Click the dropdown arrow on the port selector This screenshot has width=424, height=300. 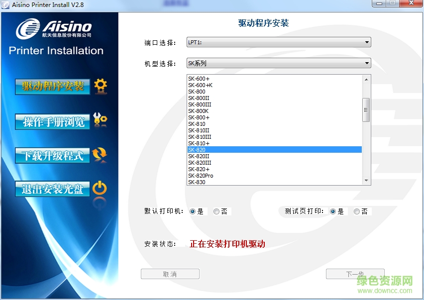(367, 42)
